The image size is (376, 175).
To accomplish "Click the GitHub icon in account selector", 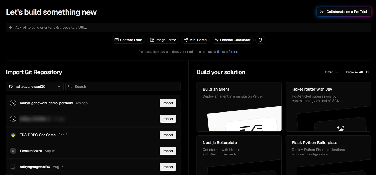I will click(x=11, y=87).
